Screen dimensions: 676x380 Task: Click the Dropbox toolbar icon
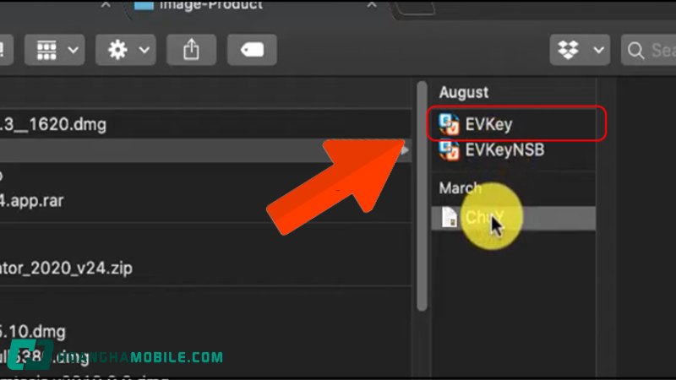coord(568,50)
